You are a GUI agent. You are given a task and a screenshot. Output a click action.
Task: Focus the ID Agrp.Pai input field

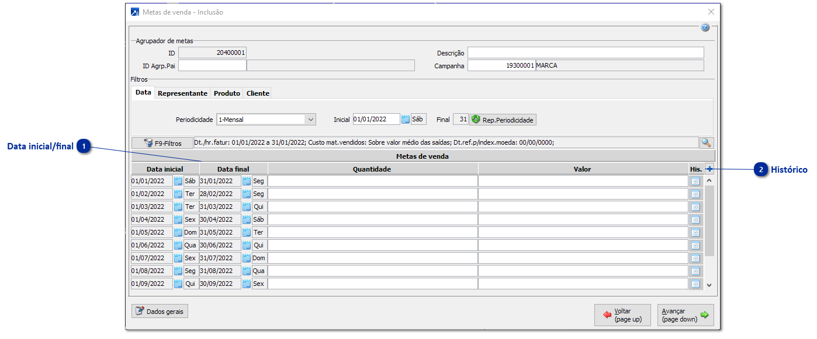212,65
